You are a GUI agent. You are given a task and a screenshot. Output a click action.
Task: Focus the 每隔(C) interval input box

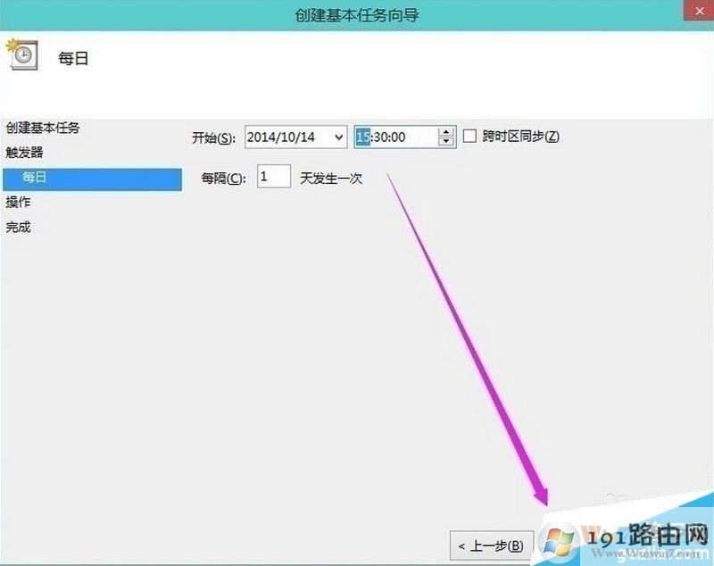pos(274,177)
